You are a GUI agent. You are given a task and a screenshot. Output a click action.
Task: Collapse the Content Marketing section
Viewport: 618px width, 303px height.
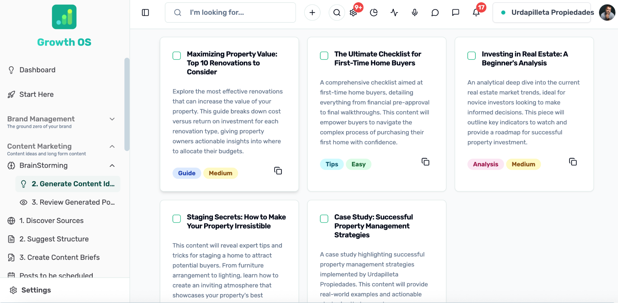[x=112, y=147]
